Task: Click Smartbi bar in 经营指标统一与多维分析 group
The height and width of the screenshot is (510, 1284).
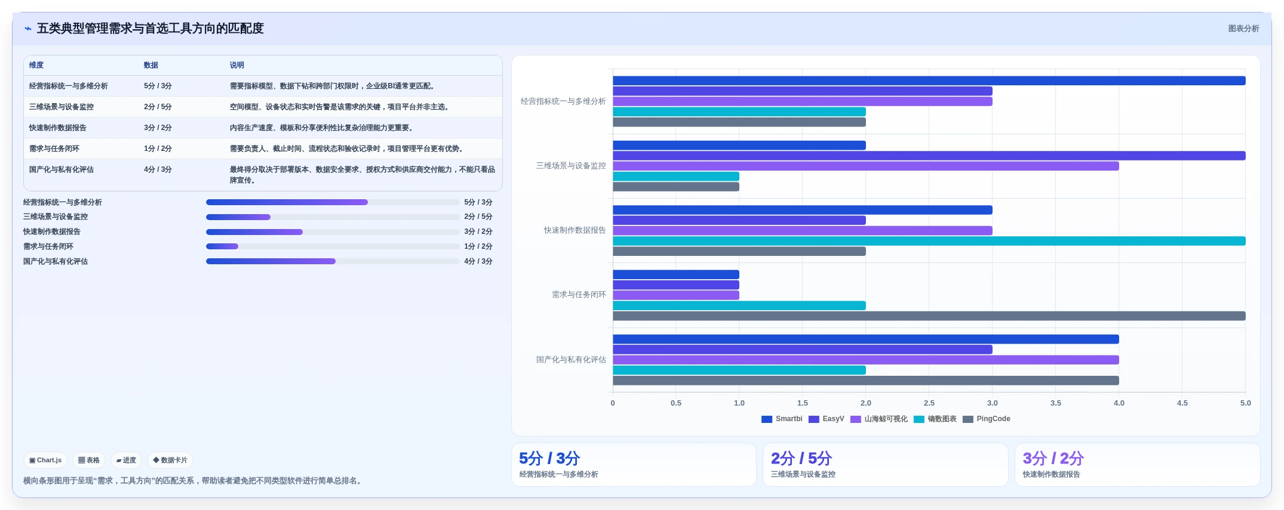Action: pyautogui.click(x=929, y=81)
